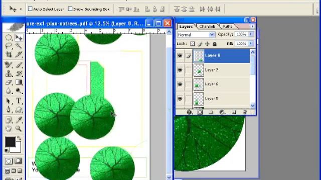Image resolution: width=321 pixels, height=180 pixels.
Task: Toggle Lock all padlock
Action: pyautogui.click(x=215, y=44)
